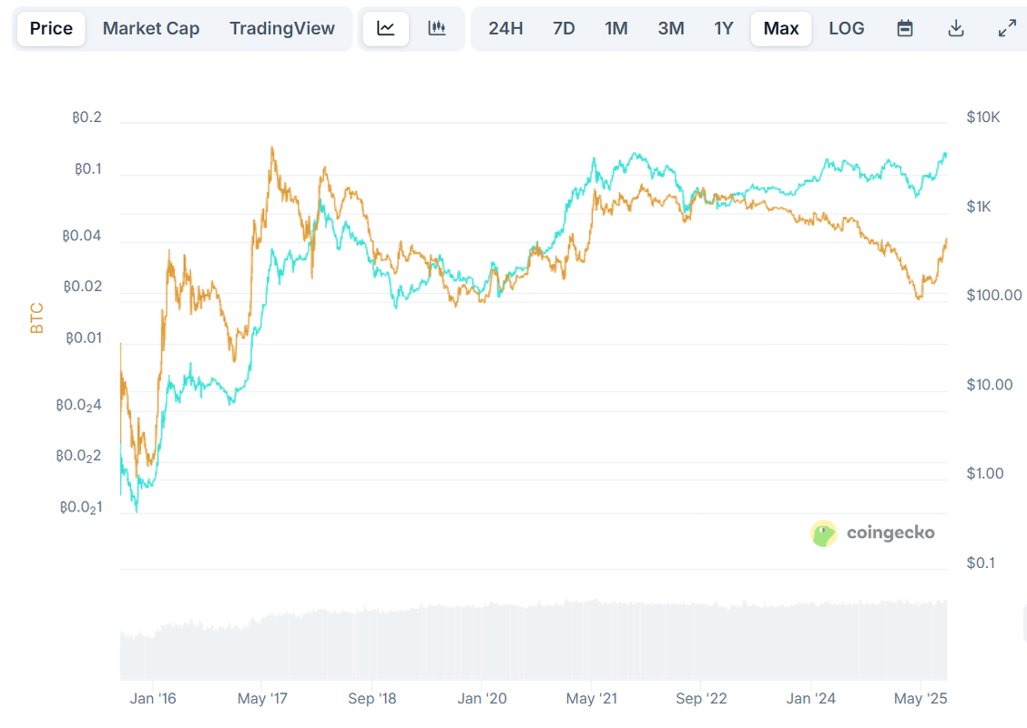Click the ₿0.01 axis label
1027x728 pixels.
[x=84, y=338]
